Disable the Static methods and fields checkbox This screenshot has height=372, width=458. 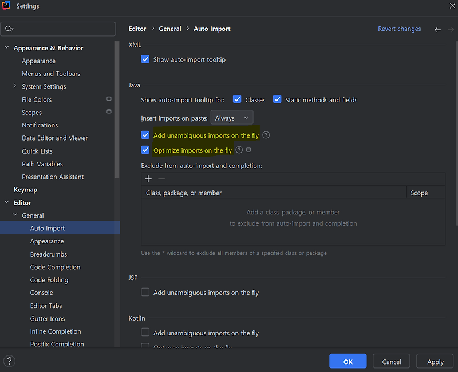pos(277,99)
